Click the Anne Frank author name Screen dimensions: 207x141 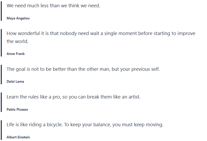click(x=16, y=54)
